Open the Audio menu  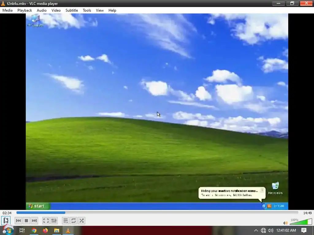pos(42,10)
